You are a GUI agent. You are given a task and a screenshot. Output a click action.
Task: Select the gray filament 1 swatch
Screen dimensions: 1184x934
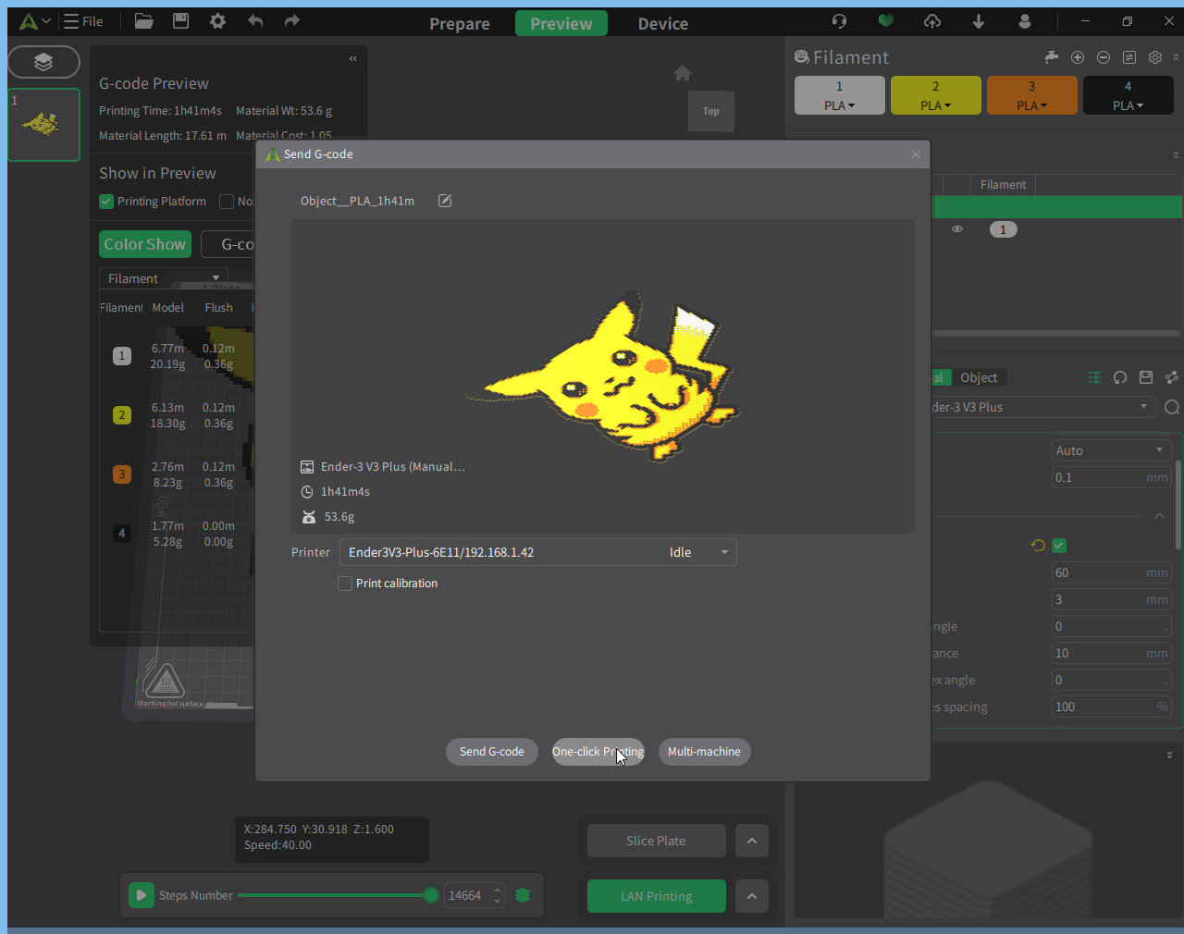pyautogui.click(x=840, y=95)
